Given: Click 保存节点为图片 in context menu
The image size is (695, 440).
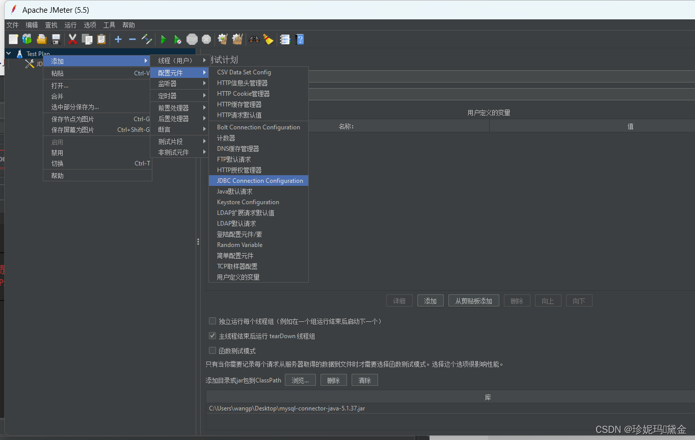Looking at the screenshot, I should tap(97, 119).
